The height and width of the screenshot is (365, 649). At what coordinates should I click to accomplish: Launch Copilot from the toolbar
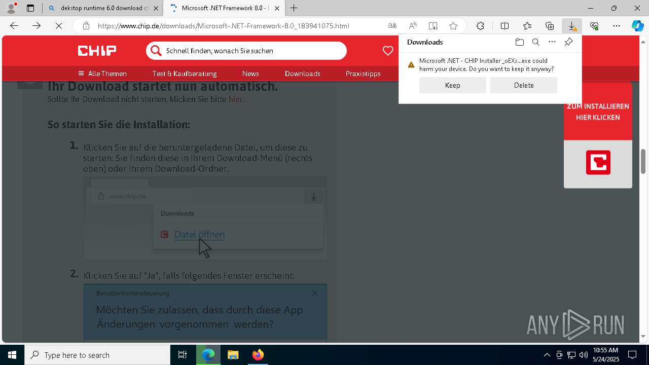point(638,26)
